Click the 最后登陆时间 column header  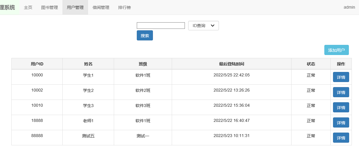(231, 64)
